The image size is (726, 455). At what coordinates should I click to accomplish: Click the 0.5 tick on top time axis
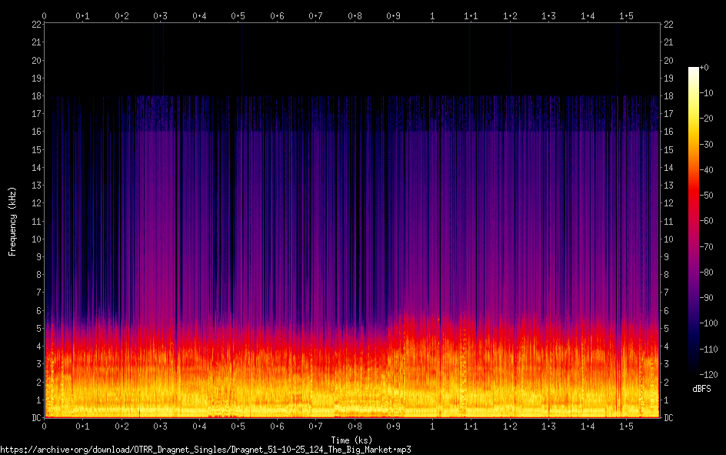238,15
